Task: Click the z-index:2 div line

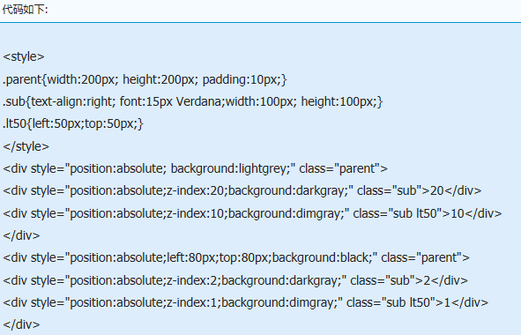Action: coord(235,281)
